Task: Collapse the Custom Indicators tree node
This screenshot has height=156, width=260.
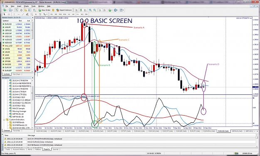Action: pyautogui.click(x=4, y=119)
